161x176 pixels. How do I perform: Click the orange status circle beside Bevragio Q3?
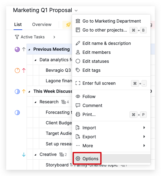(17, 71)
